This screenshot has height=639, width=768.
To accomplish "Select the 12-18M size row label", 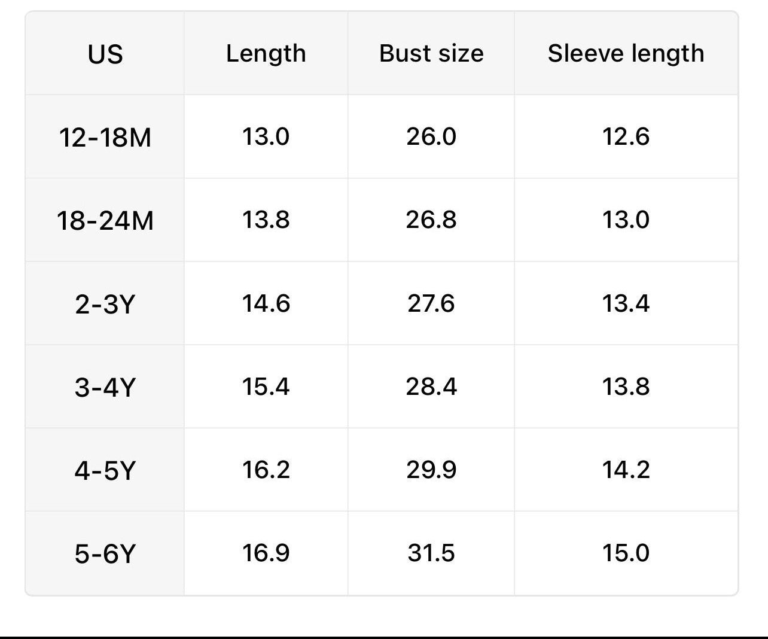I will click(105, 137).
